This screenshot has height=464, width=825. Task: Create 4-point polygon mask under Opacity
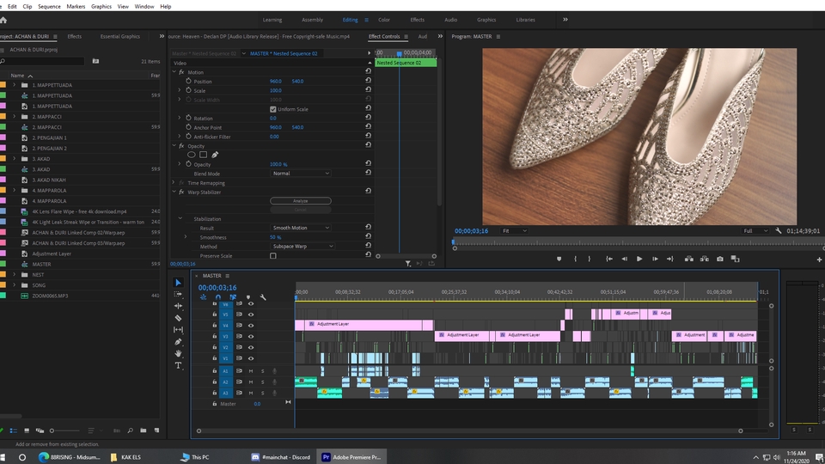(203, 155)
